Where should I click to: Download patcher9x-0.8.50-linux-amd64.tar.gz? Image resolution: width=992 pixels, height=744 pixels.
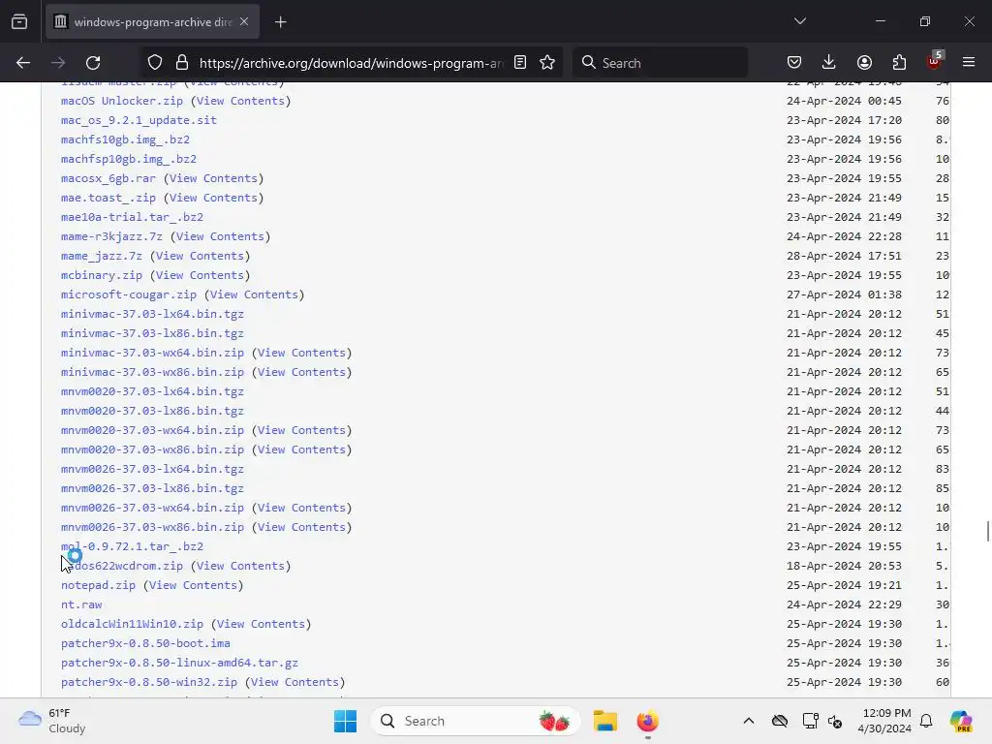(x=179, y=663)
